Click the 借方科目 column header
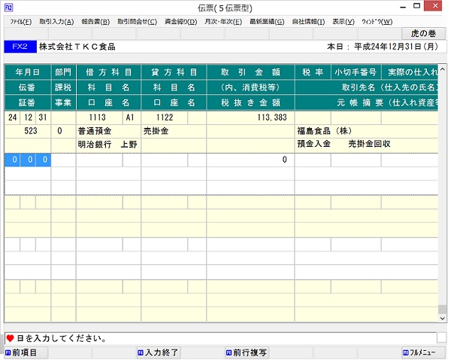Image resolution: width=451 pixels, height=363 pixels. pyautogui.click(x=109, y=72)
